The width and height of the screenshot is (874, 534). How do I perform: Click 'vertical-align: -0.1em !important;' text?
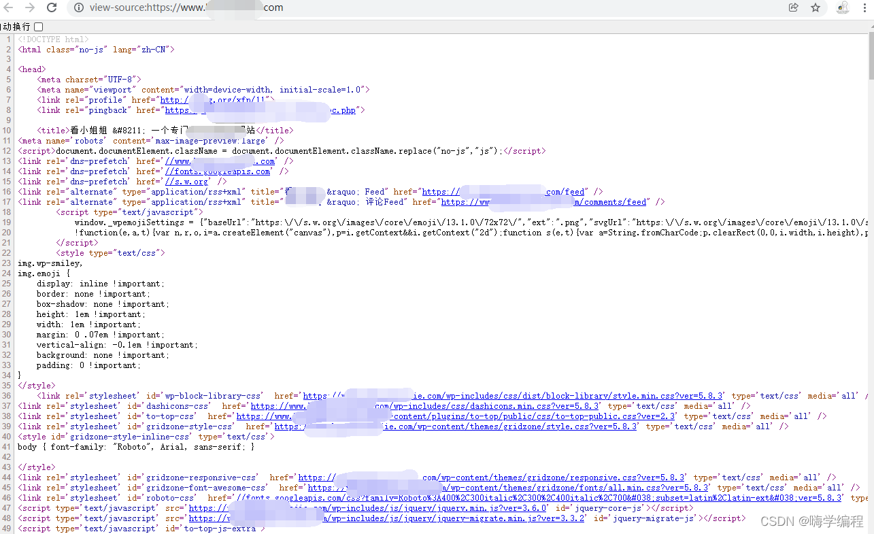point(117,345)
